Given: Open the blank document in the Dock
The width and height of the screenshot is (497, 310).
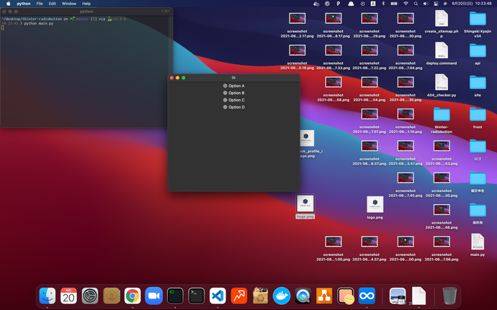Looking at the screenshot, I should [418, 296].
